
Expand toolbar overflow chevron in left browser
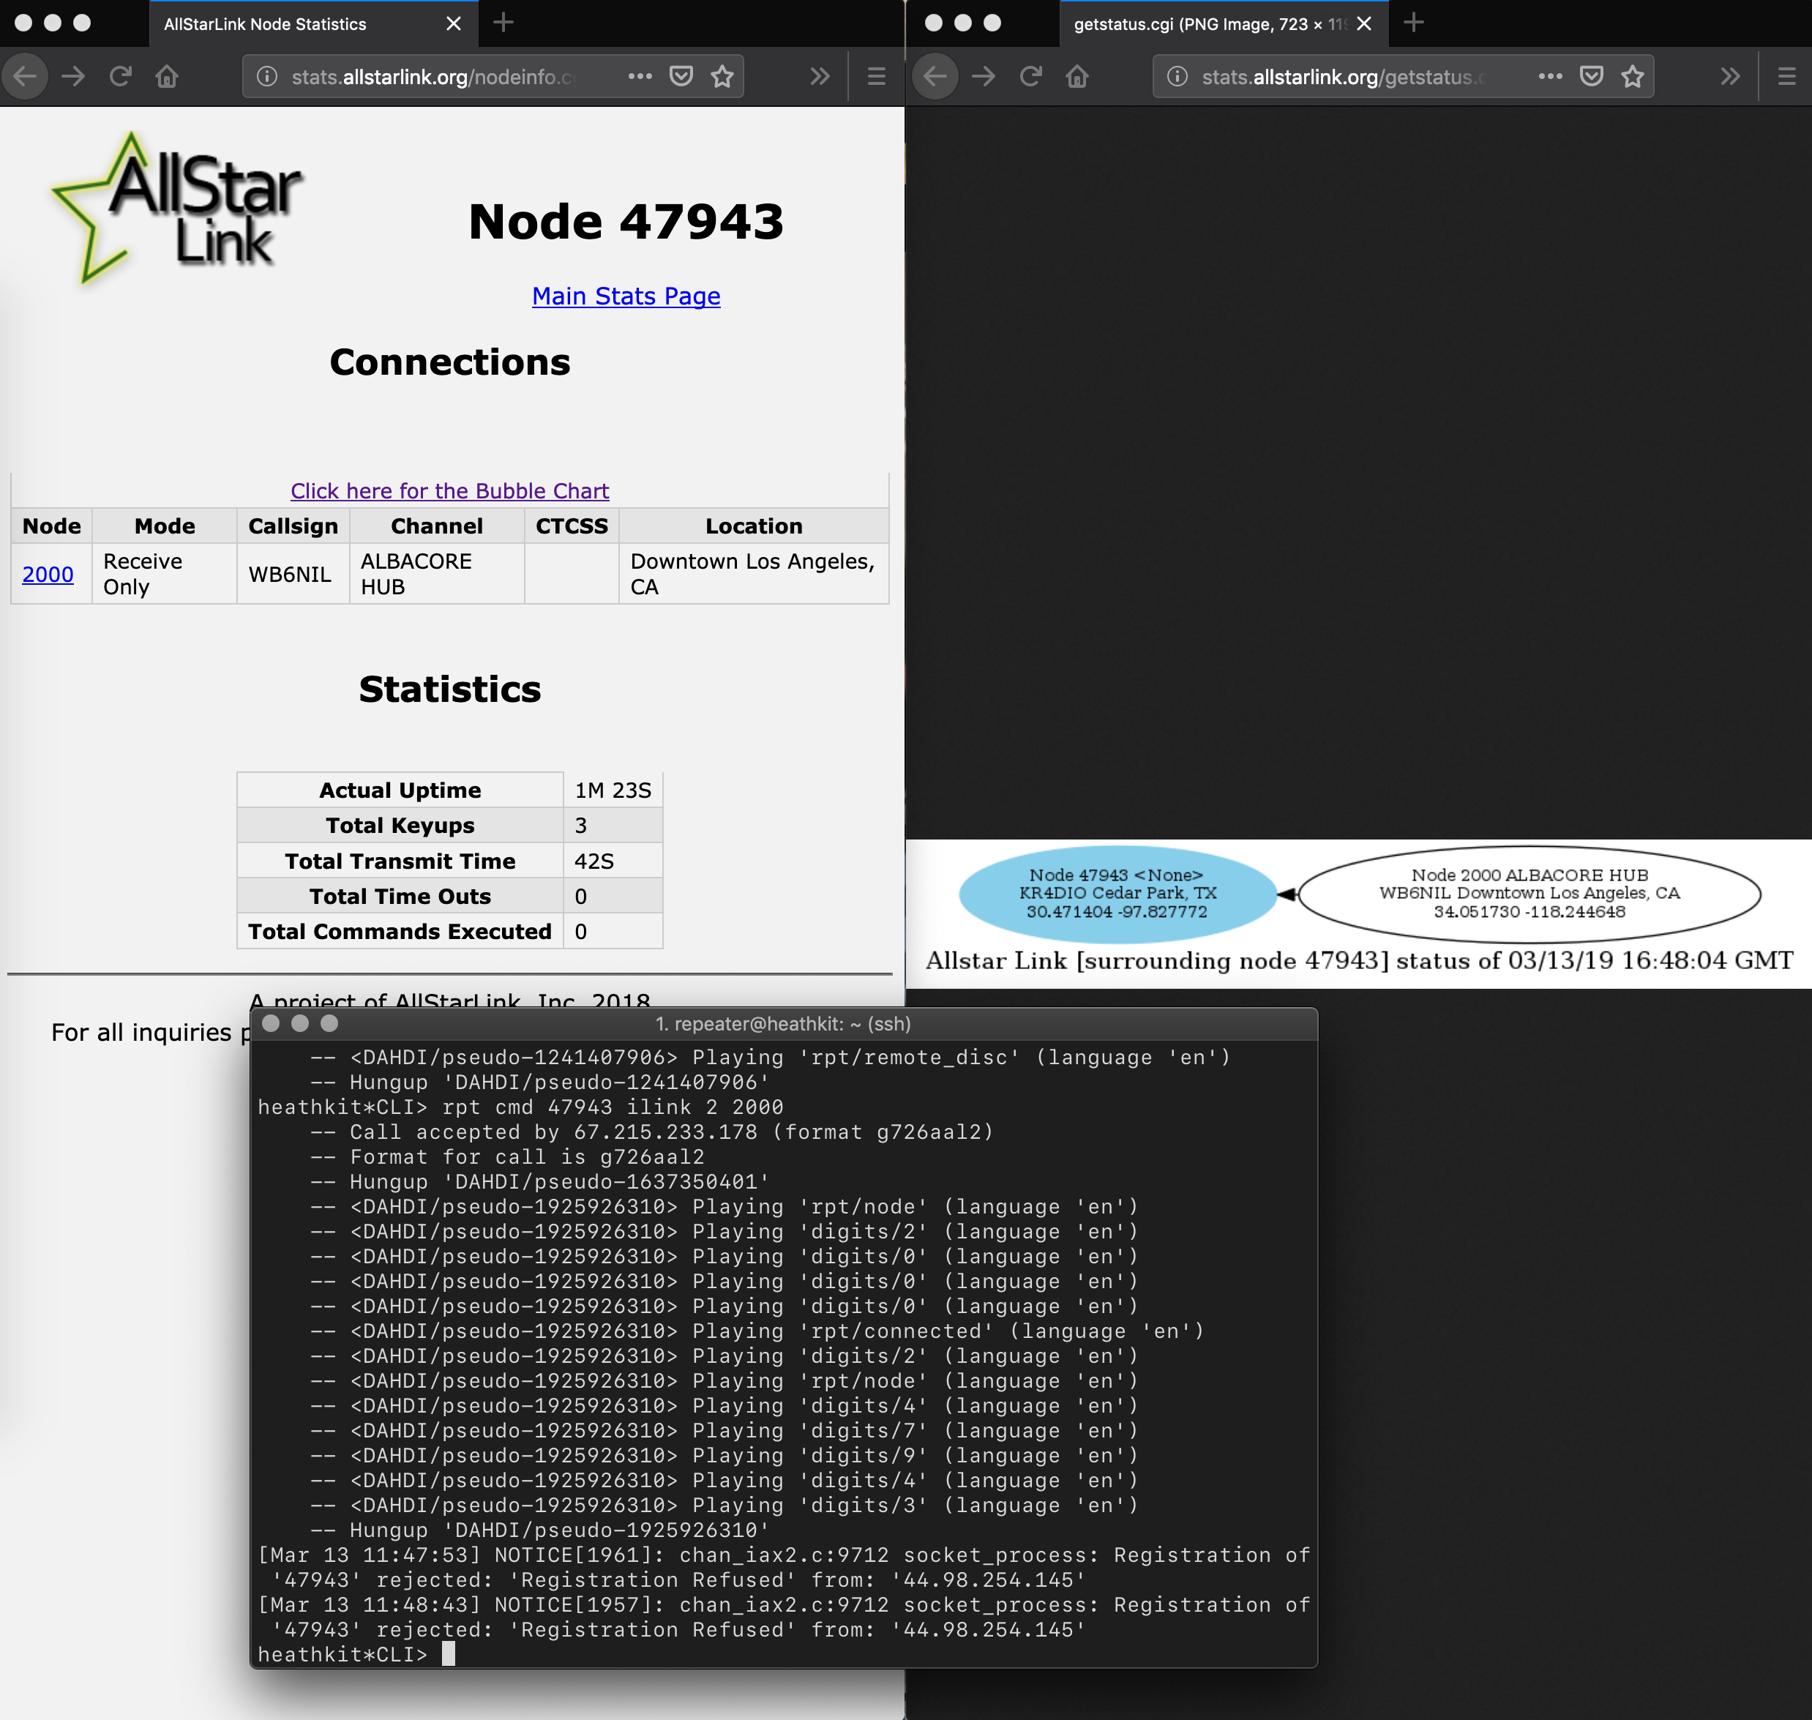click(820, 76)
